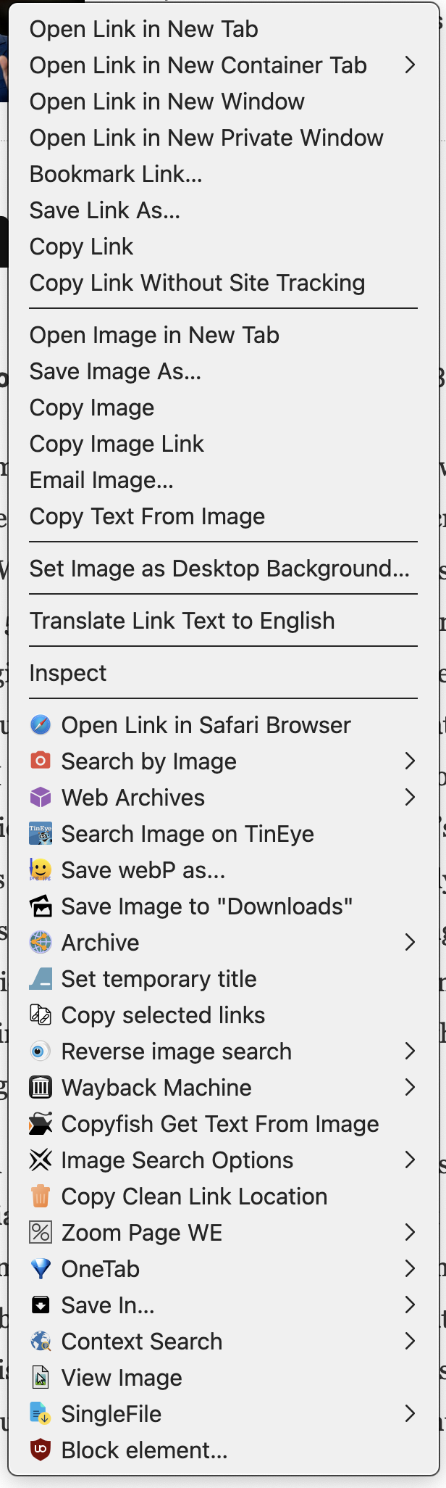Click the Copyfish icon

pyautogui.click(x=41, y=1124)
